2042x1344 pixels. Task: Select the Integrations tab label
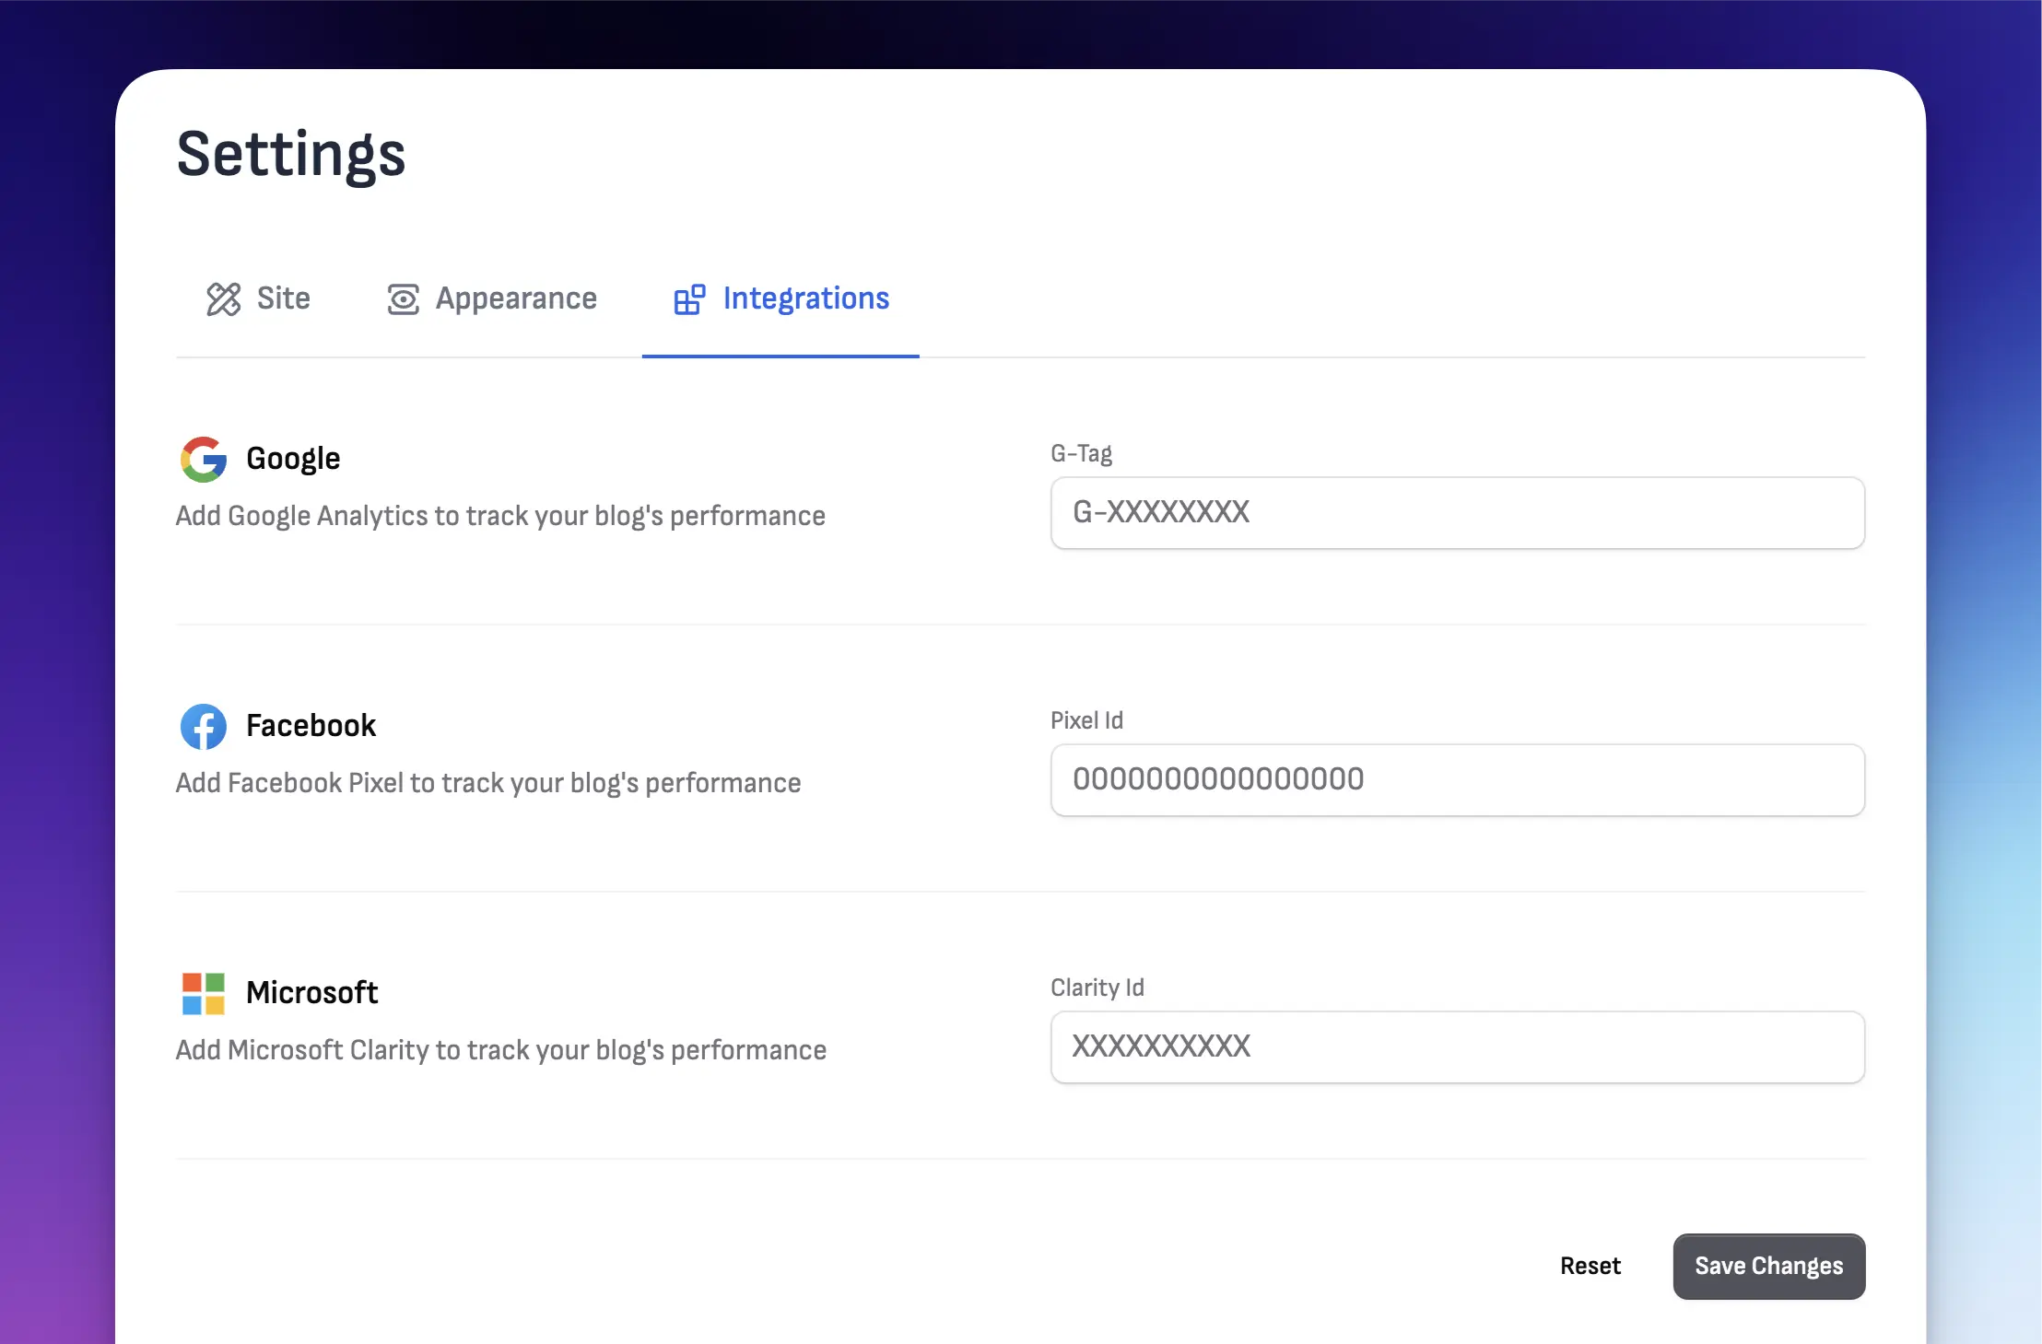(805, 298)
